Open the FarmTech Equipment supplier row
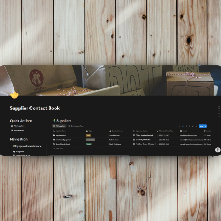 [x=63, y=140]
